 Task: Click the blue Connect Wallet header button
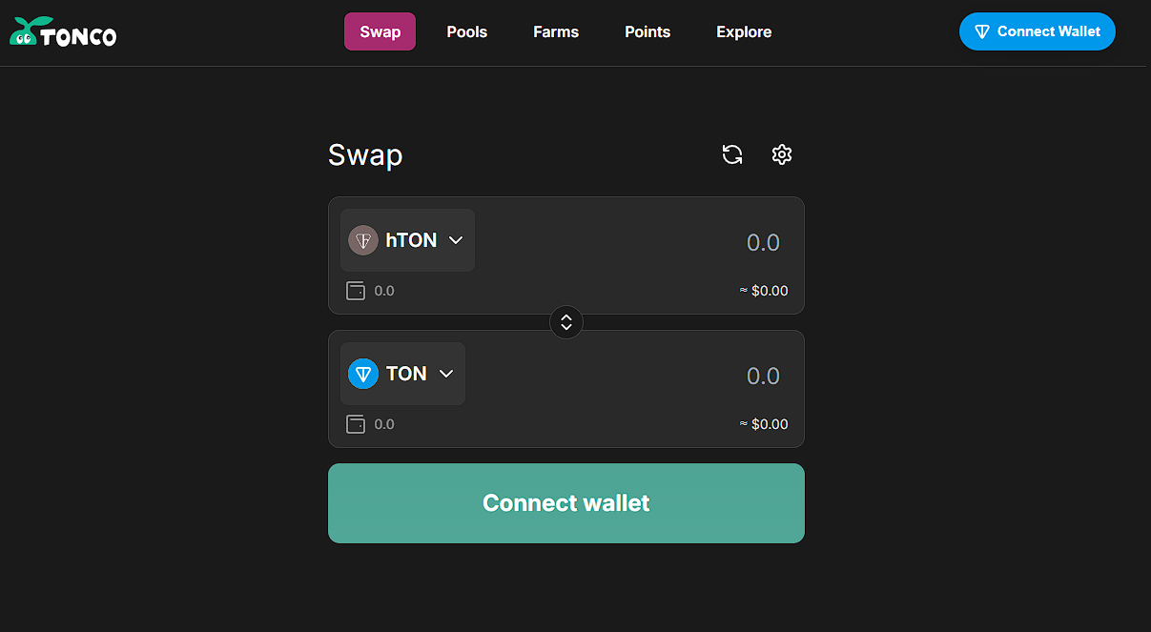pyautogui.click(x=1037, y=31)
